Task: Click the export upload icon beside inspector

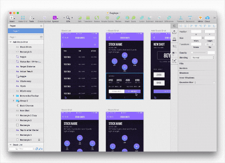Action: coord(174,32)
